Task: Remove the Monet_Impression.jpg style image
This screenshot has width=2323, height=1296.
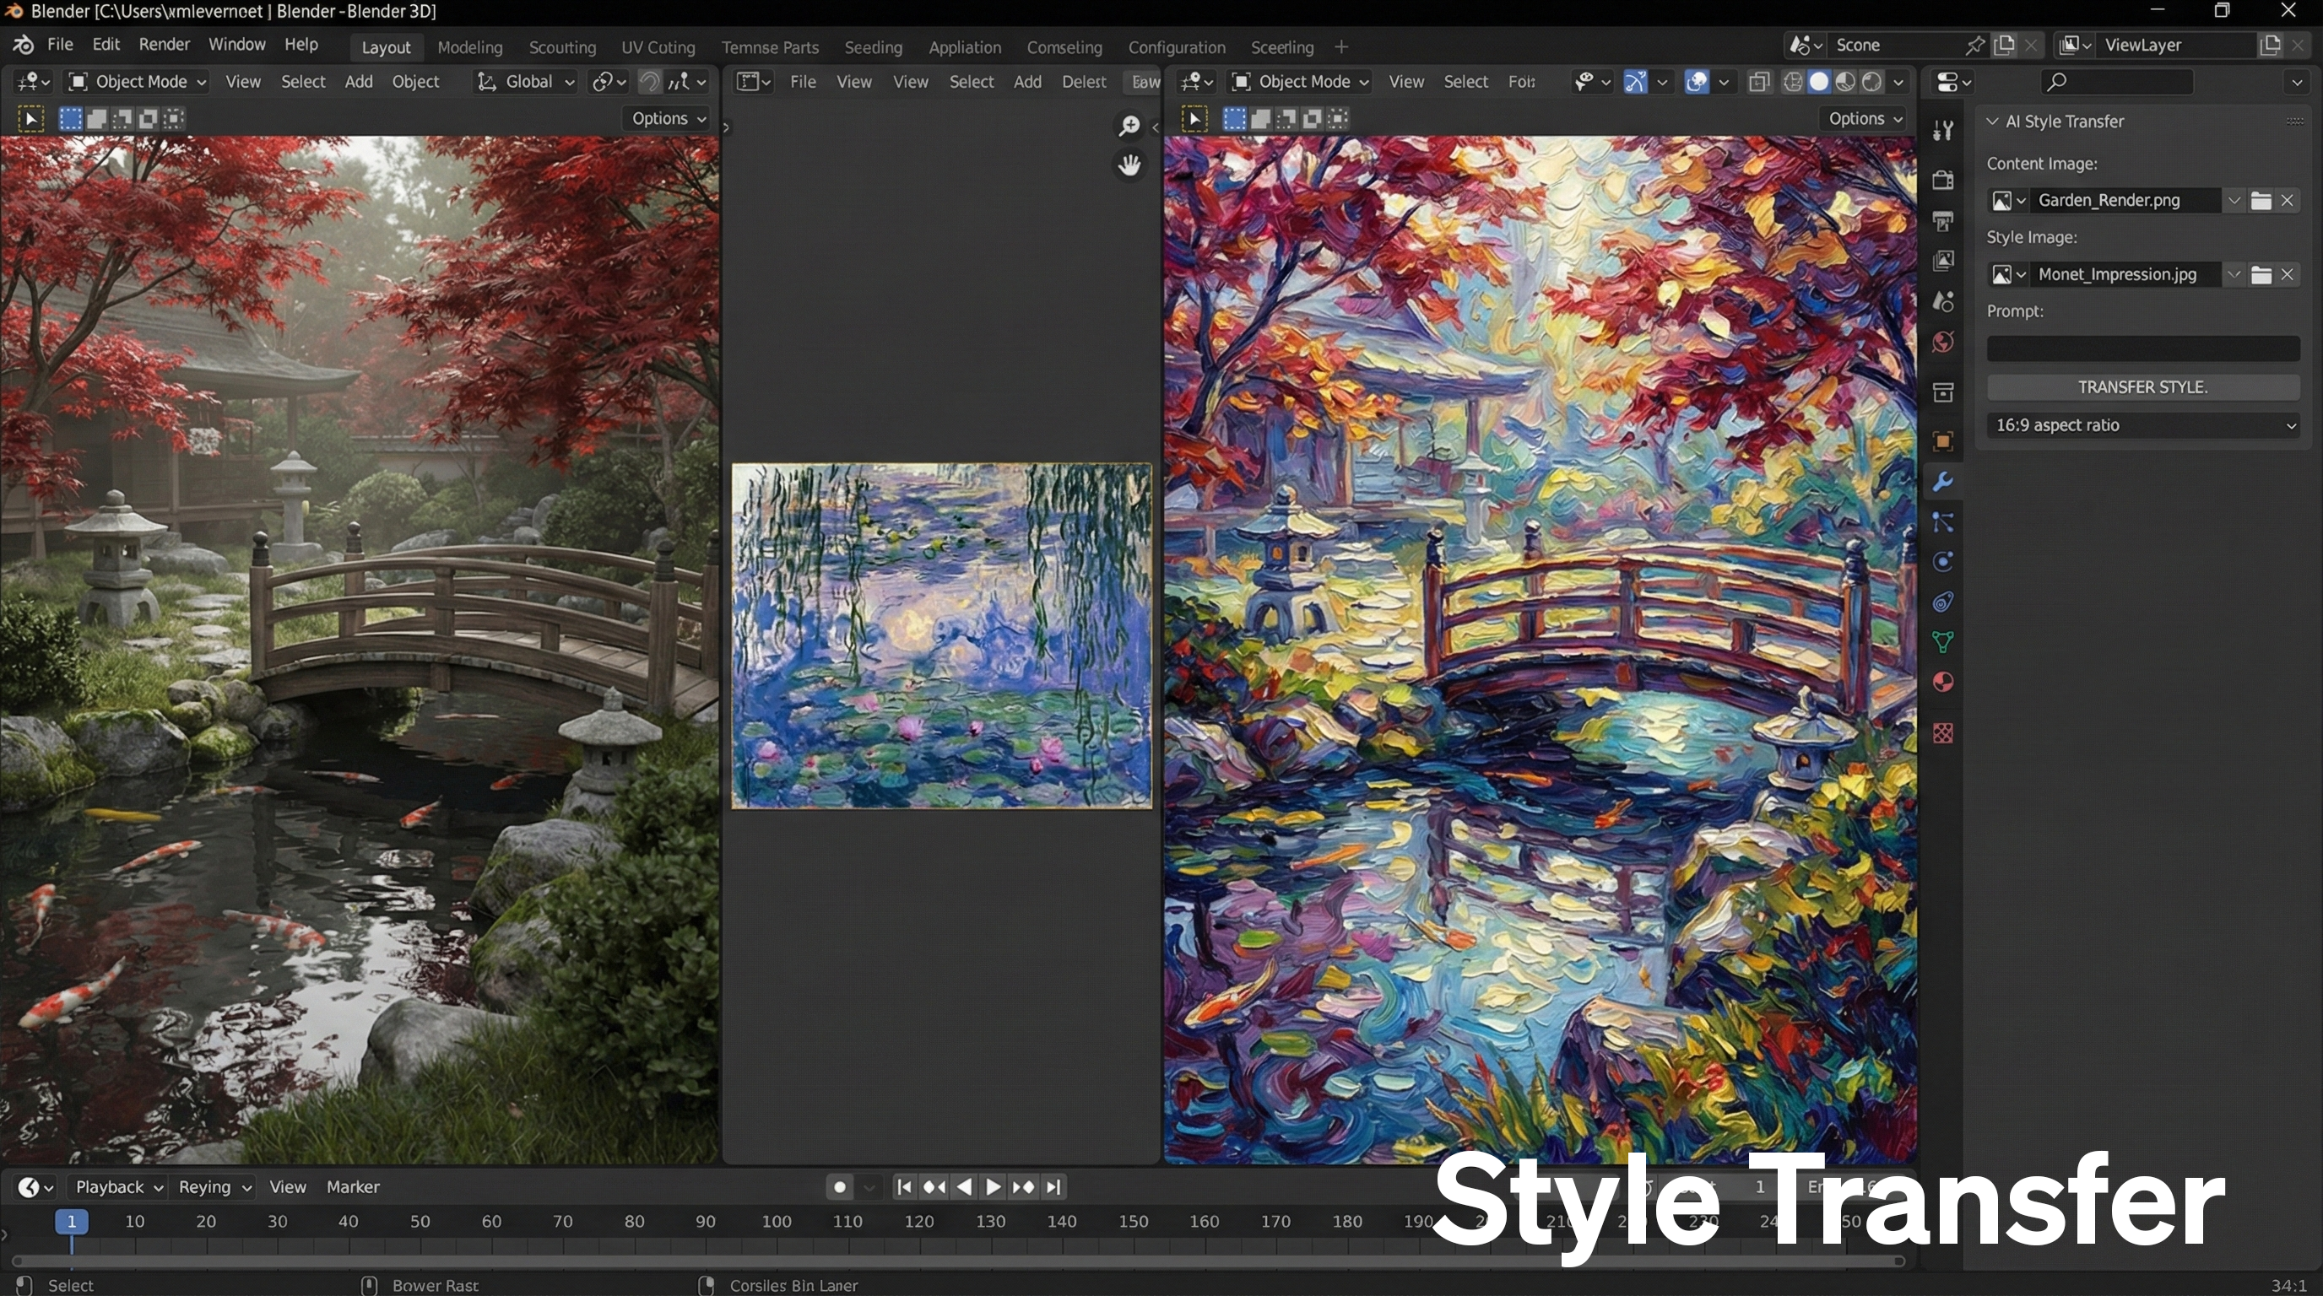Action: (x=2288, y=274)
